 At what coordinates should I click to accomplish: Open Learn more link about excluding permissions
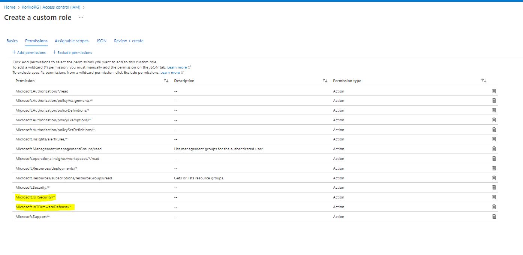(172, 73)
